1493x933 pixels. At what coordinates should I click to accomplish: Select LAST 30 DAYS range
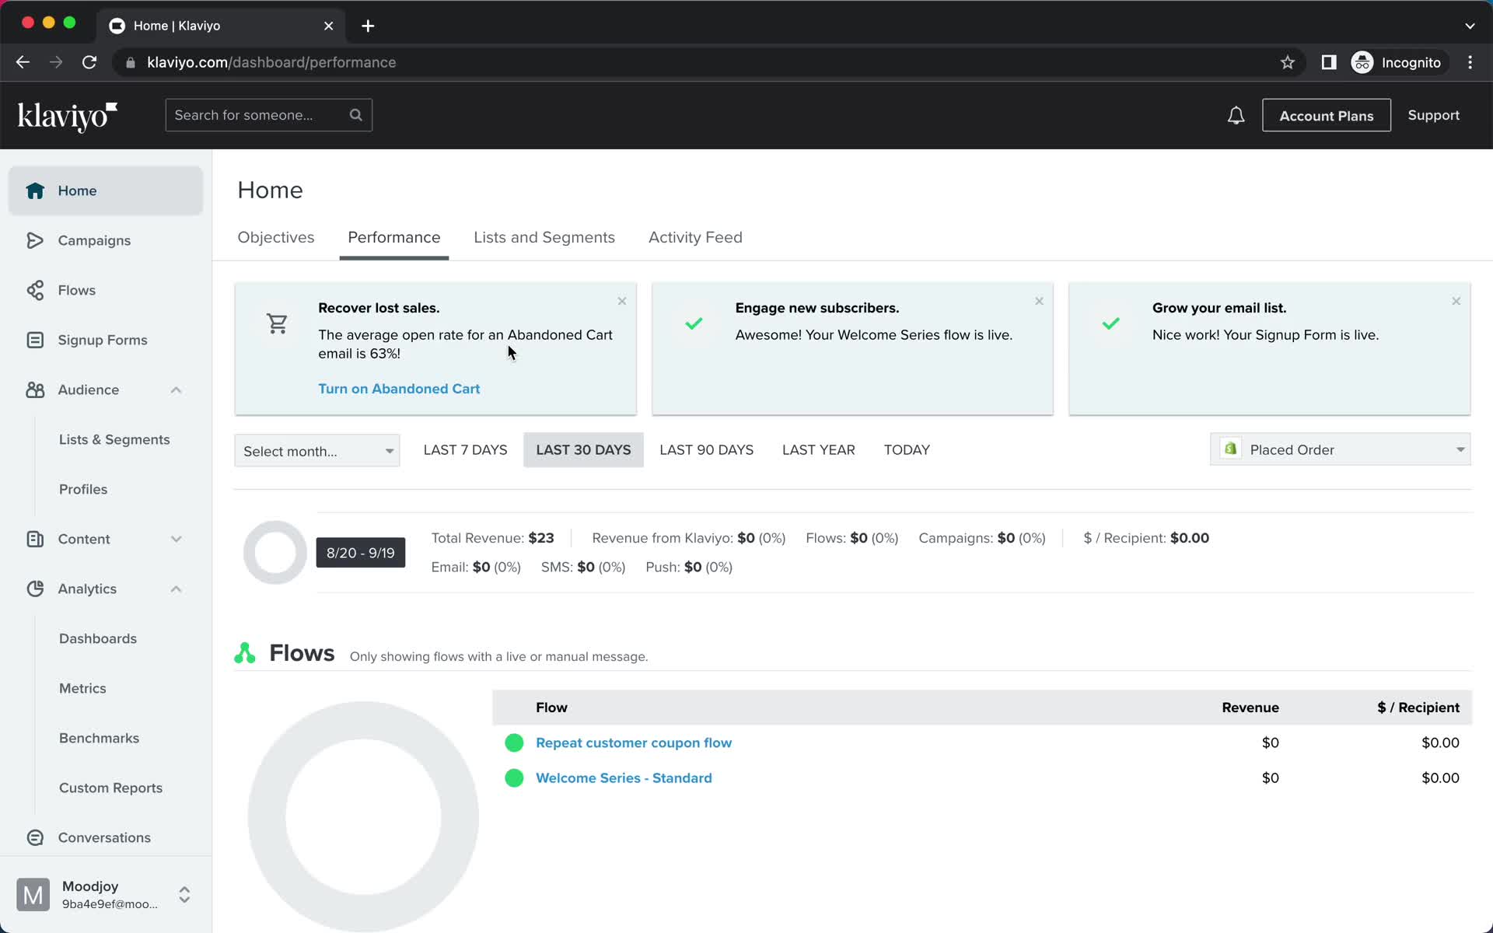[583, 450]
